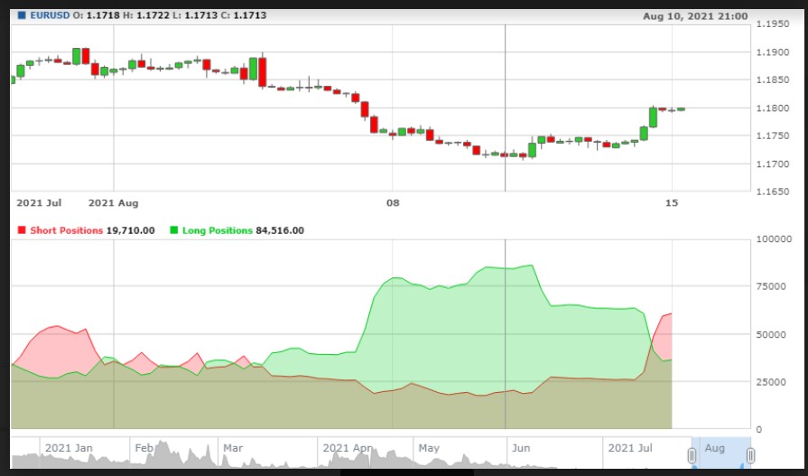Click 2021 Jul in the navigator timeline

630,448
